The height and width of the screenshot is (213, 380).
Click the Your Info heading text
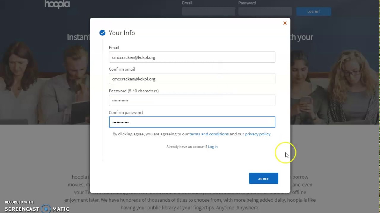[122, 33]
